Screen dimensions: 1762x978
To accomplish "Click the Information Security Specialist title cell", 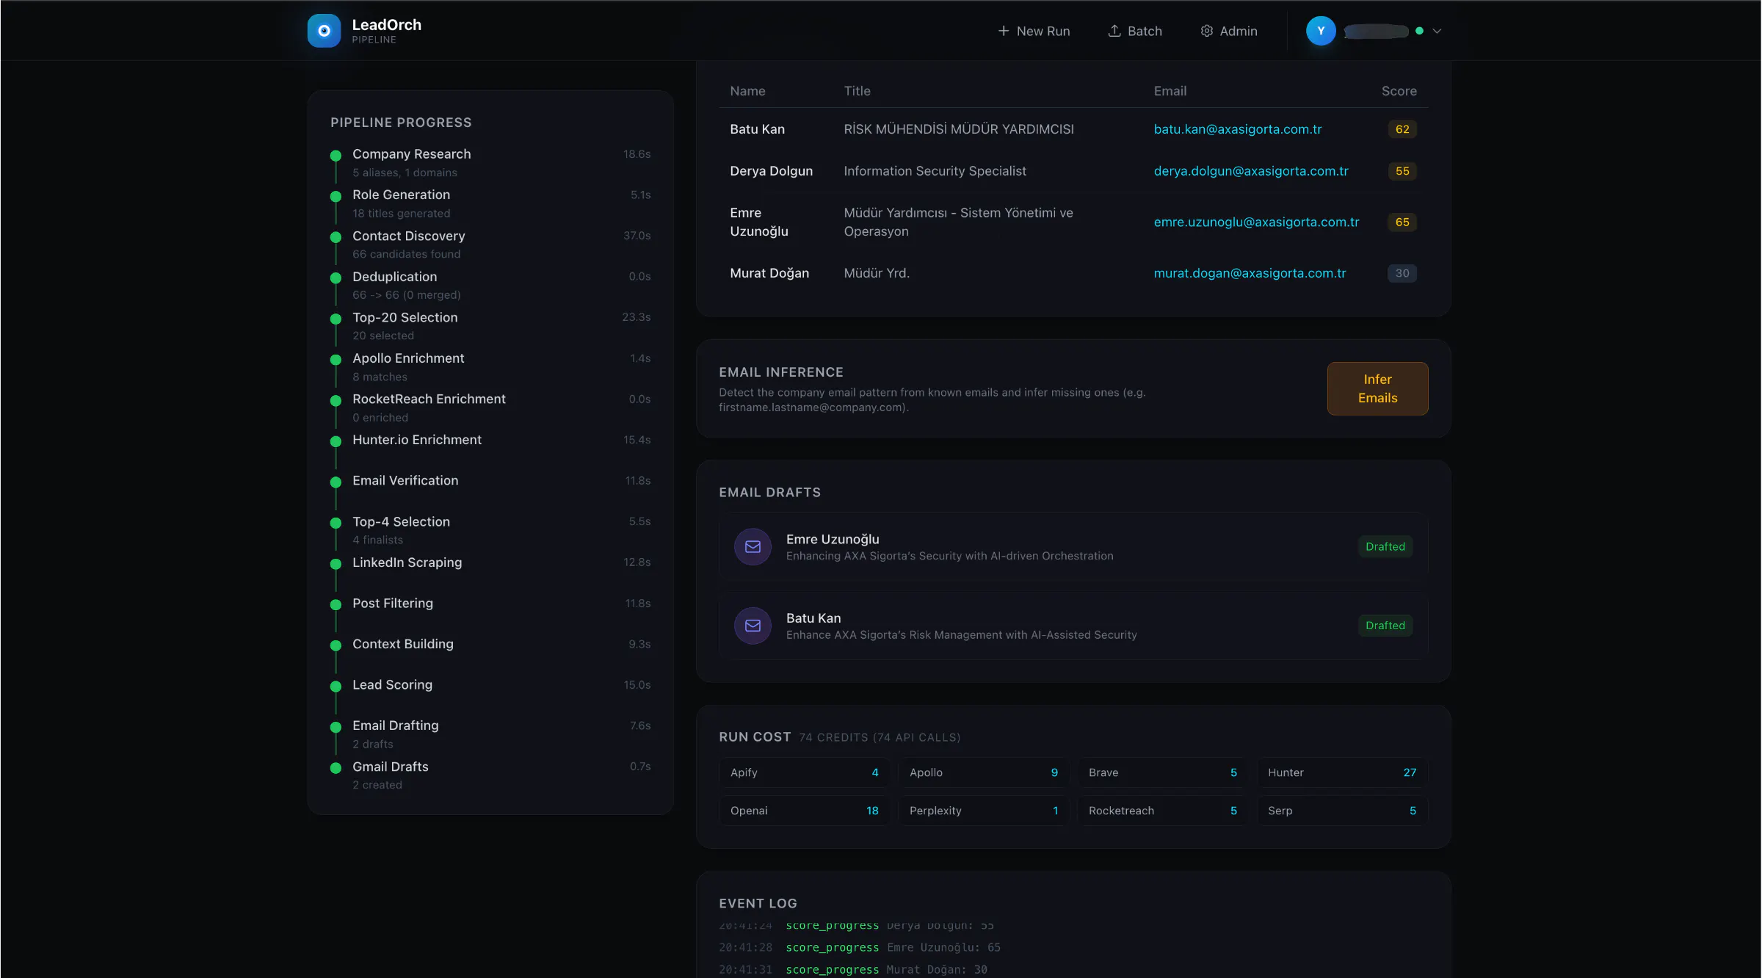I will coord(935,171).
